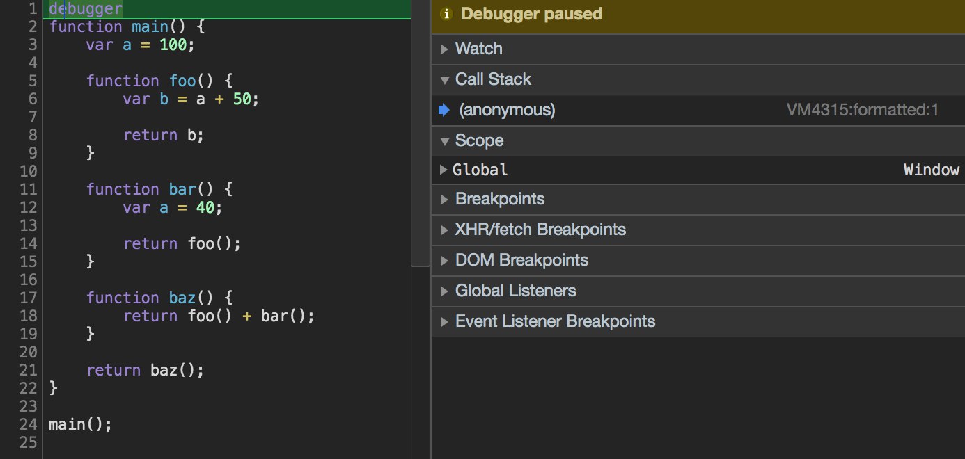Expand the Breakpoints section arrow
965x459 pixels.
click(x=445, y=200)
